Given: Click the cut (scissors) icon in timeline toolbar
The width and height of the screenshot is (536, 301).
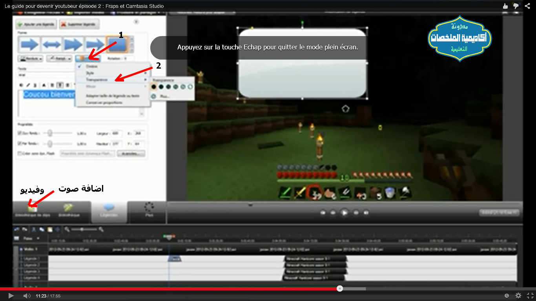Looking at the screenshot, I should point(34,229).
